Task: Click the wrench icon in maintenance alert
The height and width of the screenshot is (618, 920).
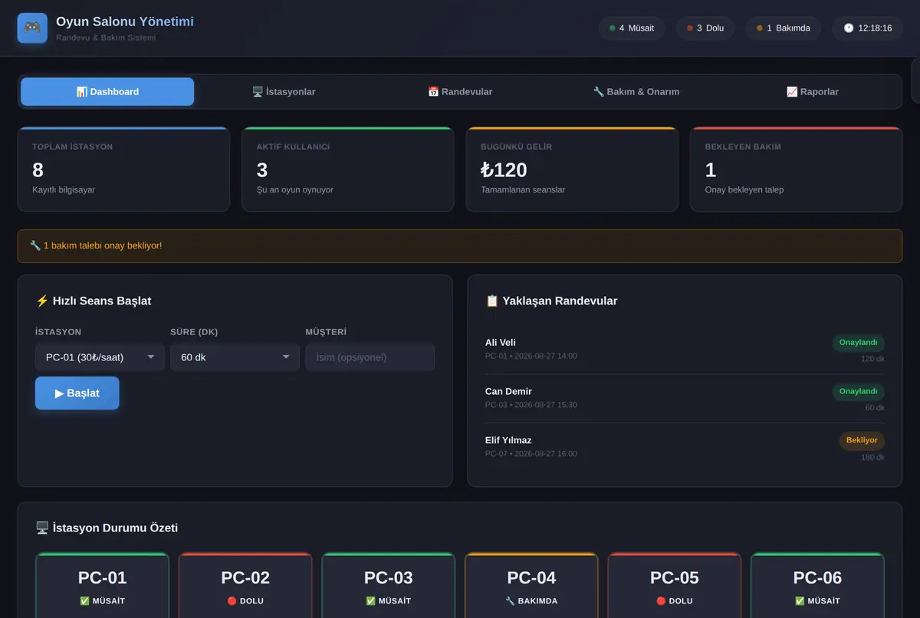Action: tap(35, 246)
